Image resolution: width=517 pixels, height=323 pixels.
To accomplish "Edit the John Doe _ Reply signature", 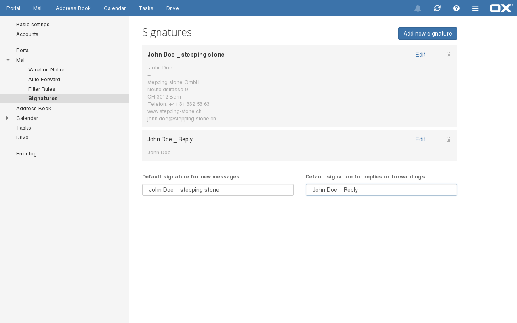I will point(420,139).
